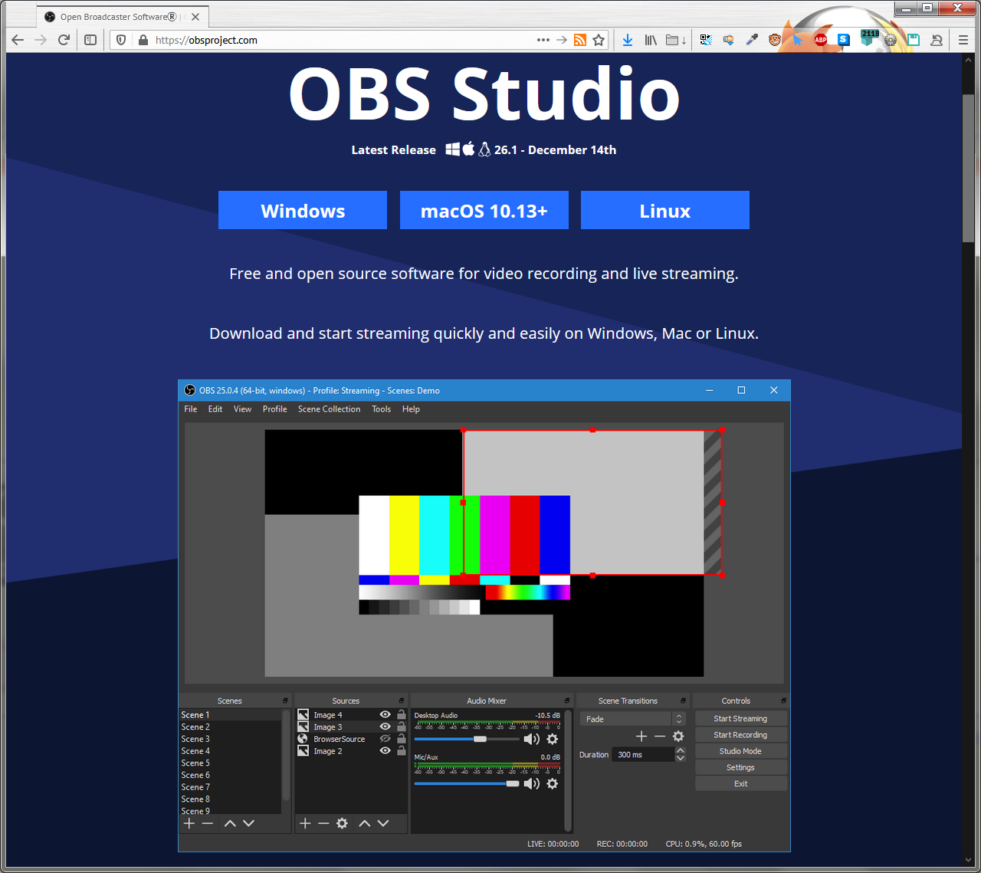This screenshot has height=873, width=981.
Task: Open the OBS View menu
Action: [242, 409]
